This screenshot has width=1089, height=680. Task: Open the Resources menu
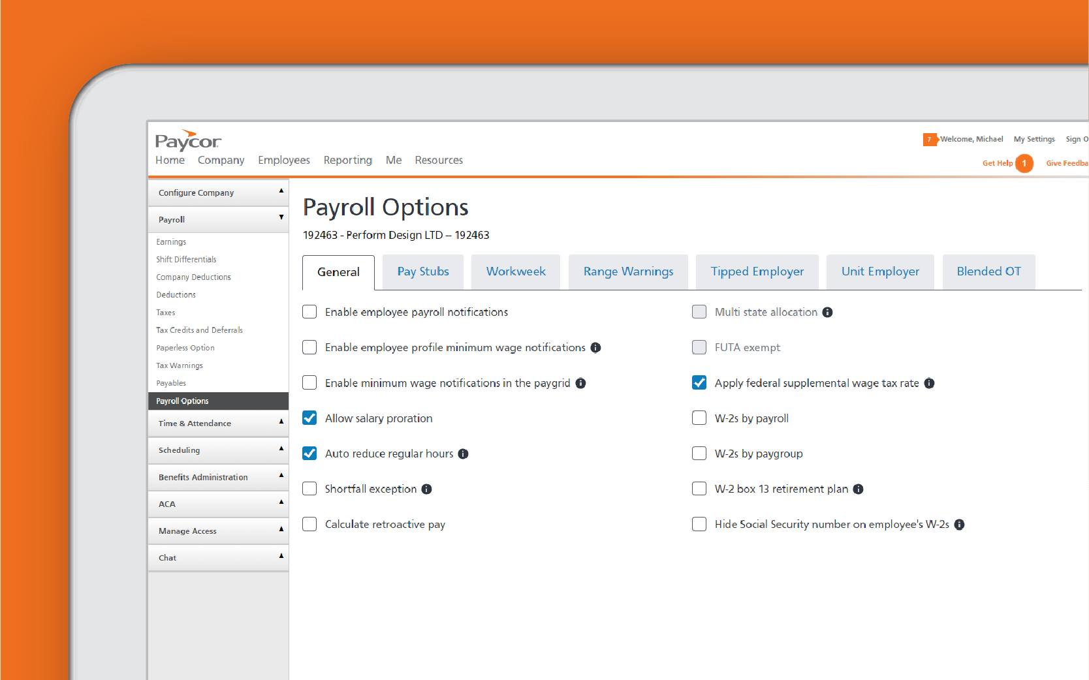click(439, 160)
